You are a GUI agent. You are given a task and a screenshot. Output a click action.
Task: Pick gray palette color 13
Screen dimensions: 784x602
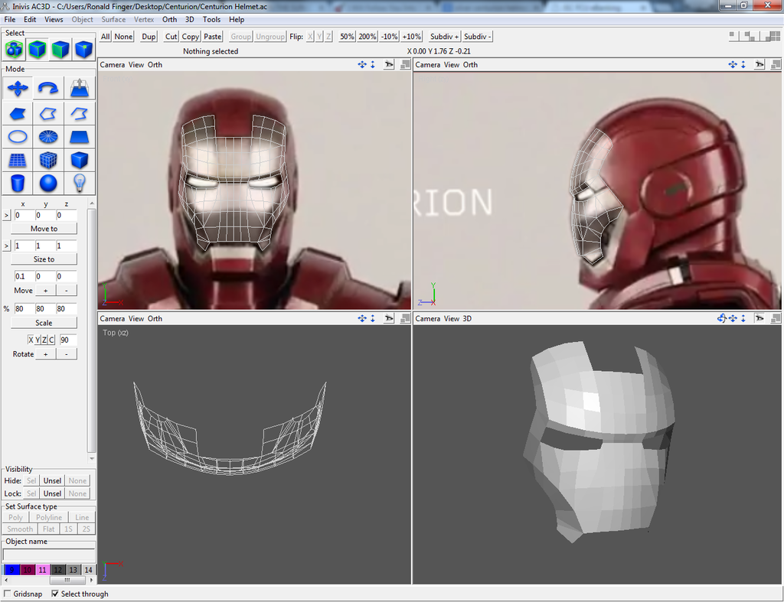(73, 570)
